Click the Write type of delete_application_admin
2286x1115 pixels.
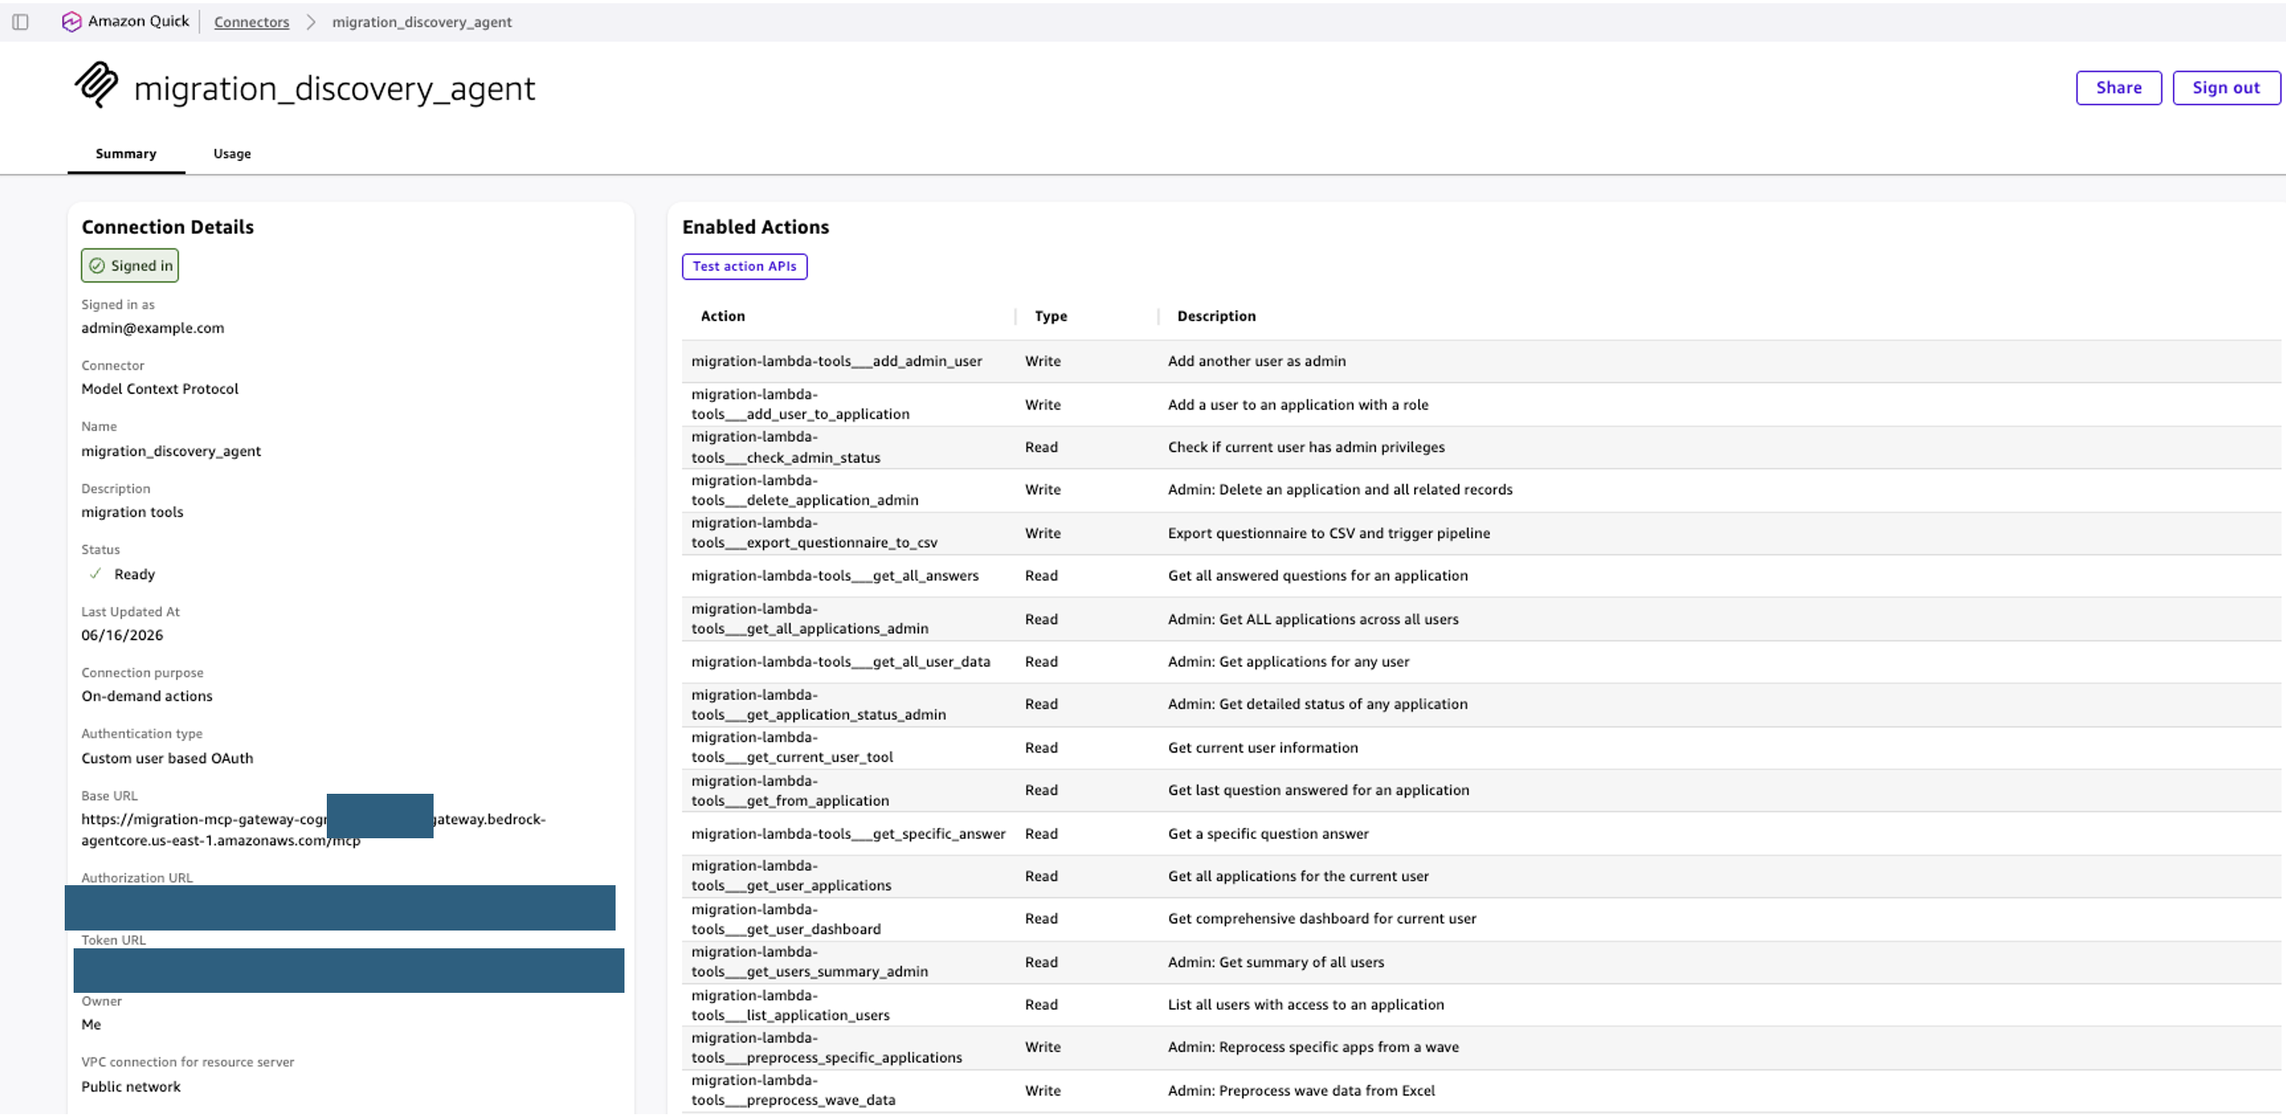[1043, 490]
